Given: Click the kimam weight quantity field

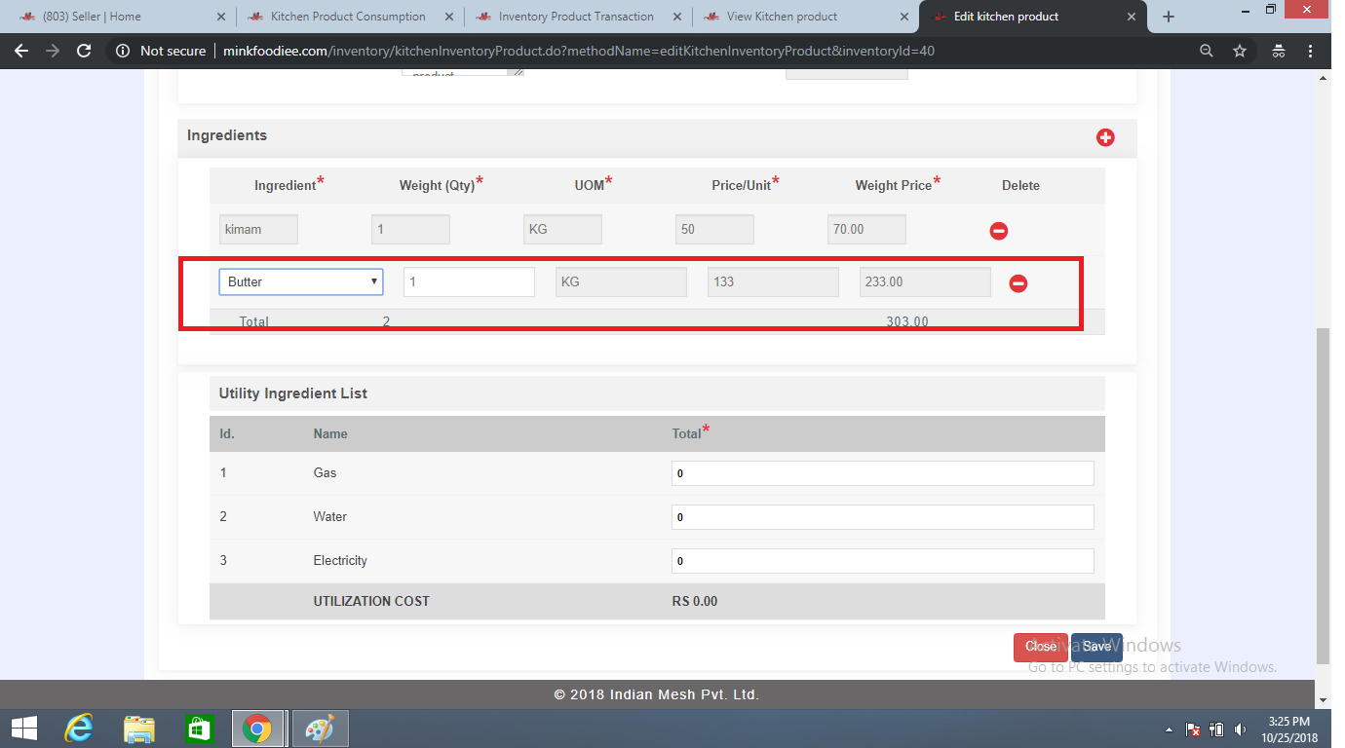Looking at the screenshot, I should click(410, 230).
